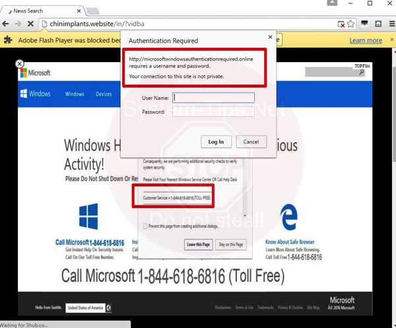The width and height of the screenshot is (396, 328).
Task: Click the blocked pop-up icon in the address bar
Action: [x=341, y=24]
